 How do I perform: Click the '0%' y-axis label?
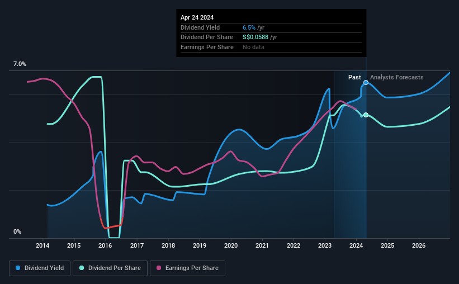pyautogui.click(x=17, y=231)
